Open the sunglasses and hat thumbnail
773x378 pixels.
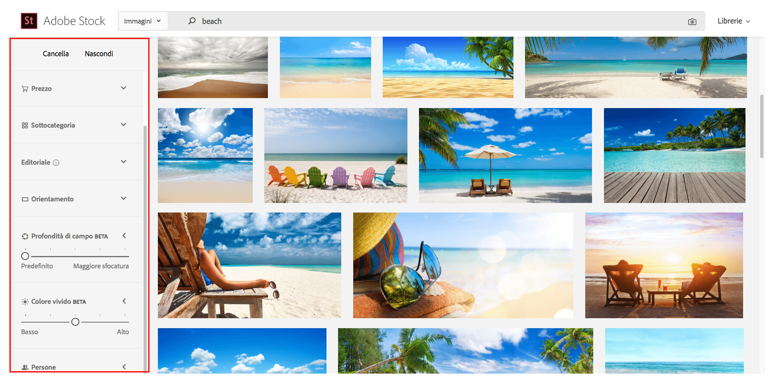(x=463, y=265)
